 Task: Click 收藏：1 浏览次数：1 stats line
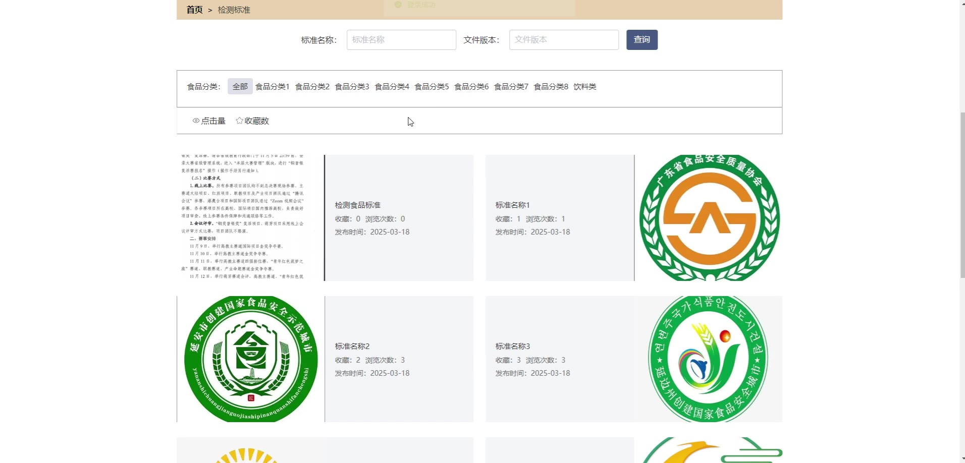tap(530, 219)
